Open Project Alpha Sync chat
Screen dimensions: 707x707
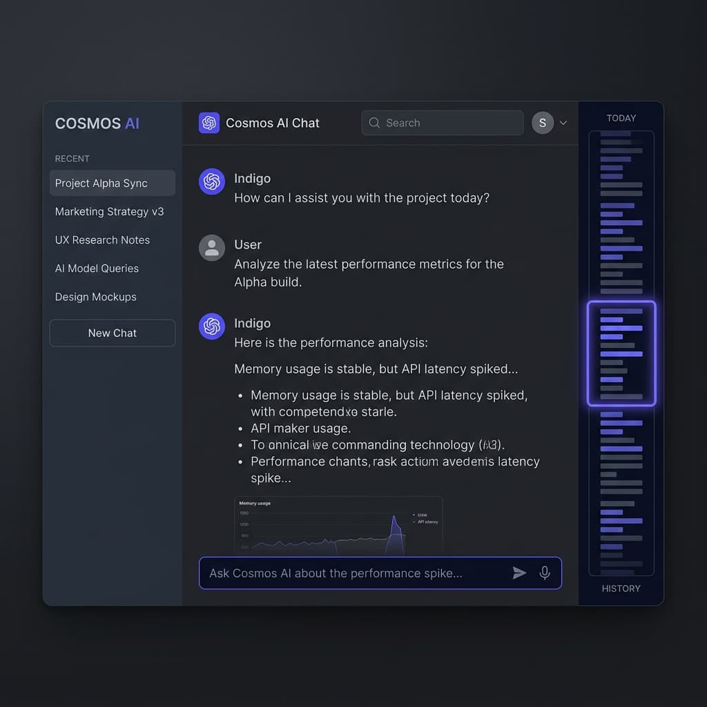tap(113, 183)
